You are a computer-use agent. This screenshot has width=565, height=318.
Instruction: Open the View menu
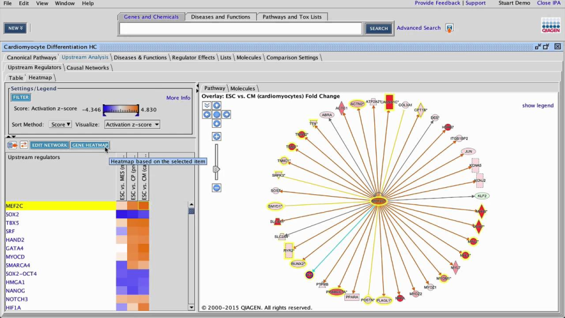click(x=42, y=4)
